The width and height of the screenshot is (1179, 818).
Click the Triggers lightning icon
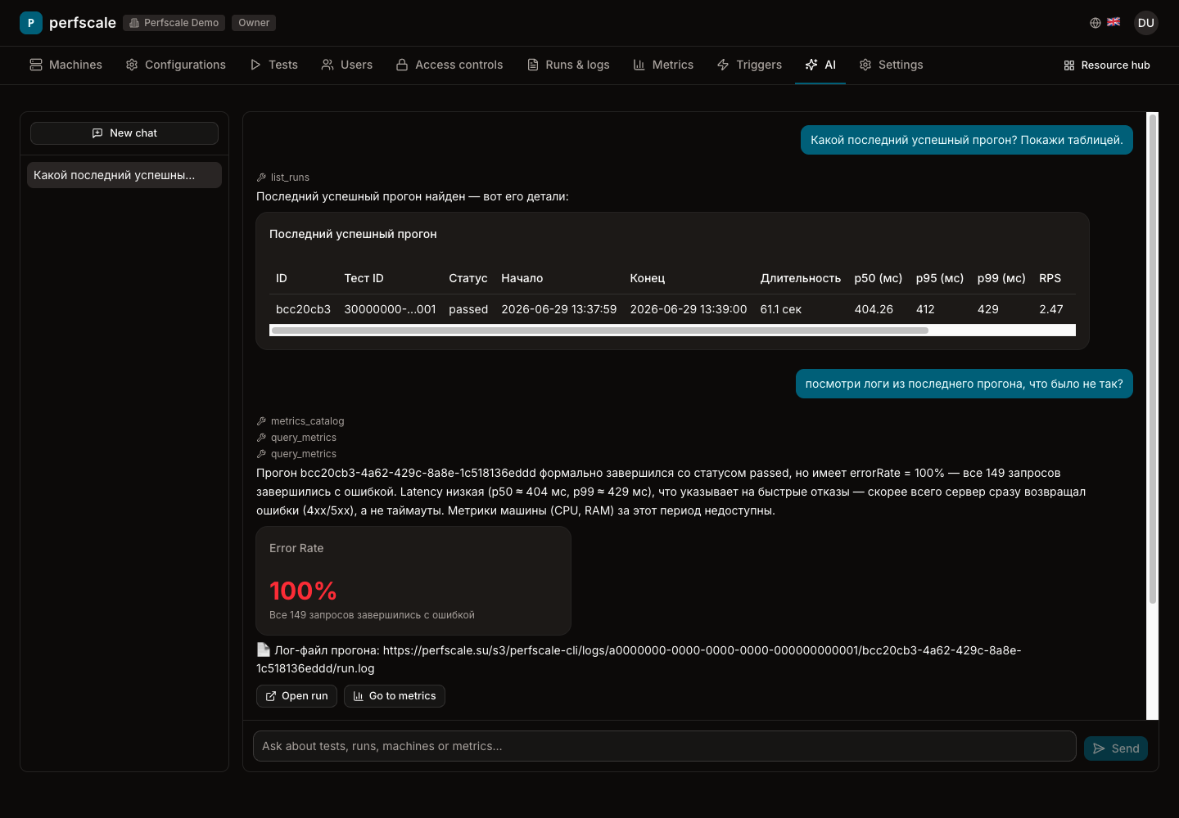click(x=723, y=65)
